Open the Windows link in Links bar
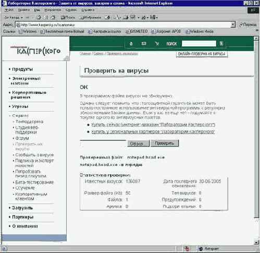The width and height of the screenshot is (260, 253). (28, 32)
